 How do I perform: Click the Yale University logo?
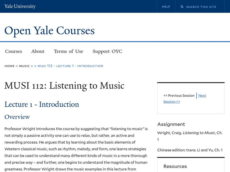(x=20, y=6)
